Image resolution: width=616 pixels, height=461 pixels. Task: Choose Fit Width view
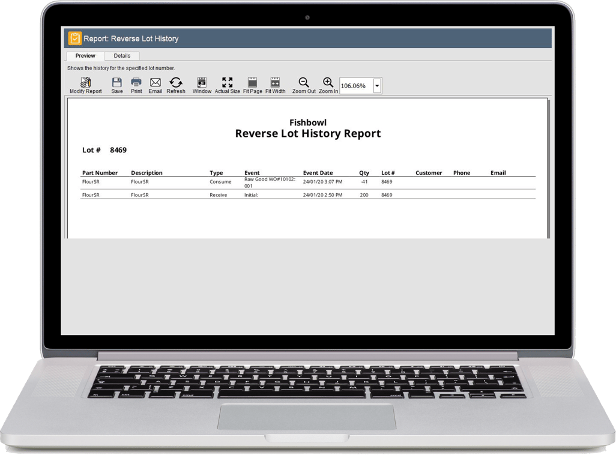(x=276, y=85)
